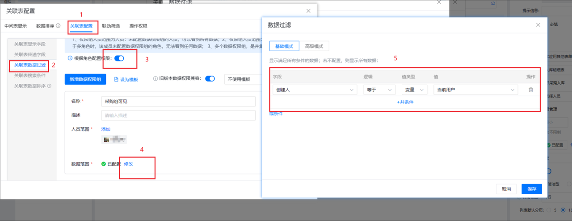Open the 创建人 field dropdown

tap(314, 90)
